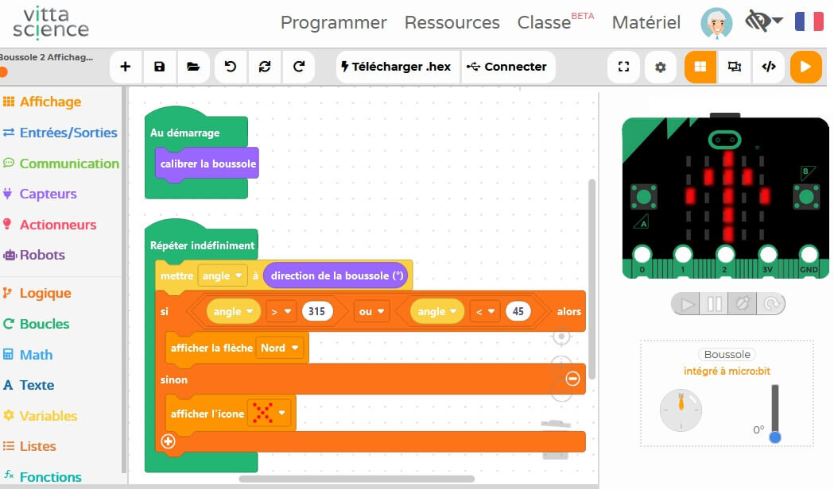Click the Connecter button

[x=506, y=67]
